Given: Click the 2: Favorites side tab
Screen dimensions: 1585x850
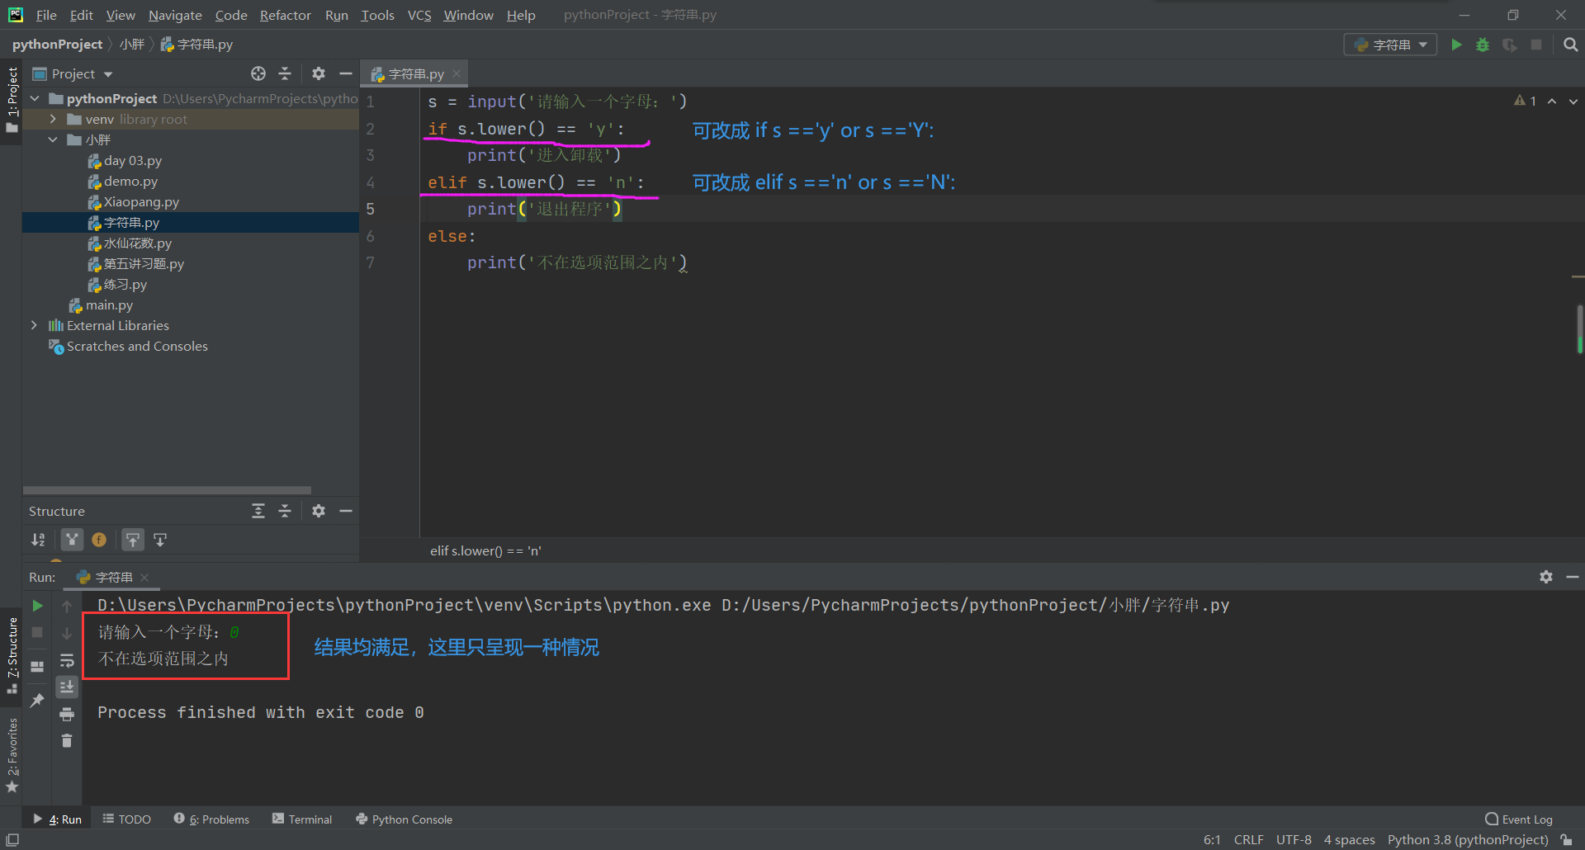Looking at the screenshot, I should coord(12,755).
